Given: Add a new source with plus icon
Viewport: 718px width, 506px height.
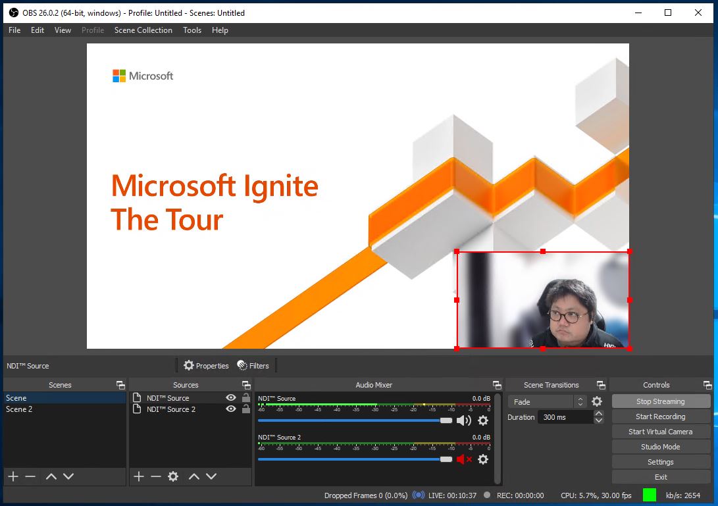Looking at the screenshot, I should 139,476.
